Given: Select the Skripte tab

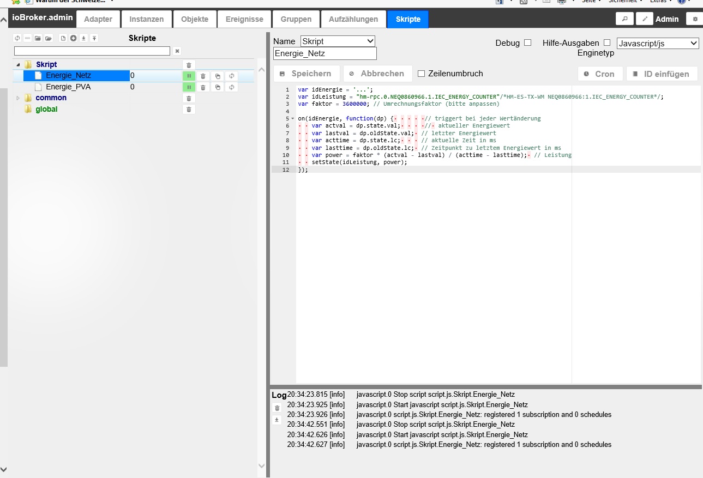Looking at the screenshot, I should tap(408, 19).
